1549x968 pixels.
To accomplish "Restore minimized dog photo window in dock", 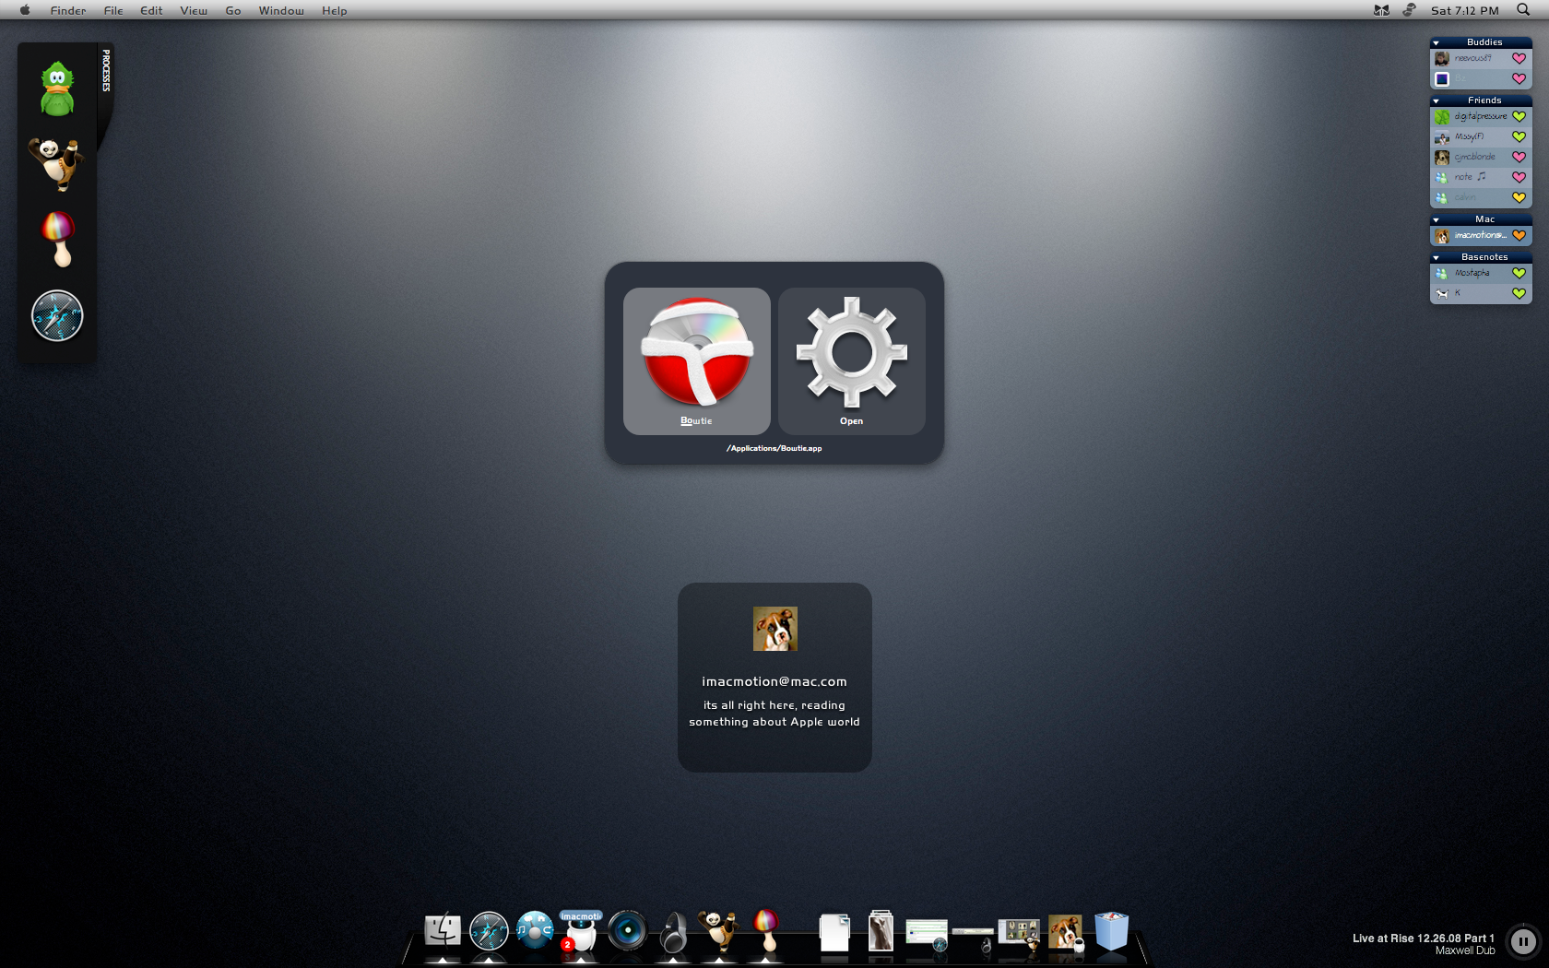I will coord(1066,932).
